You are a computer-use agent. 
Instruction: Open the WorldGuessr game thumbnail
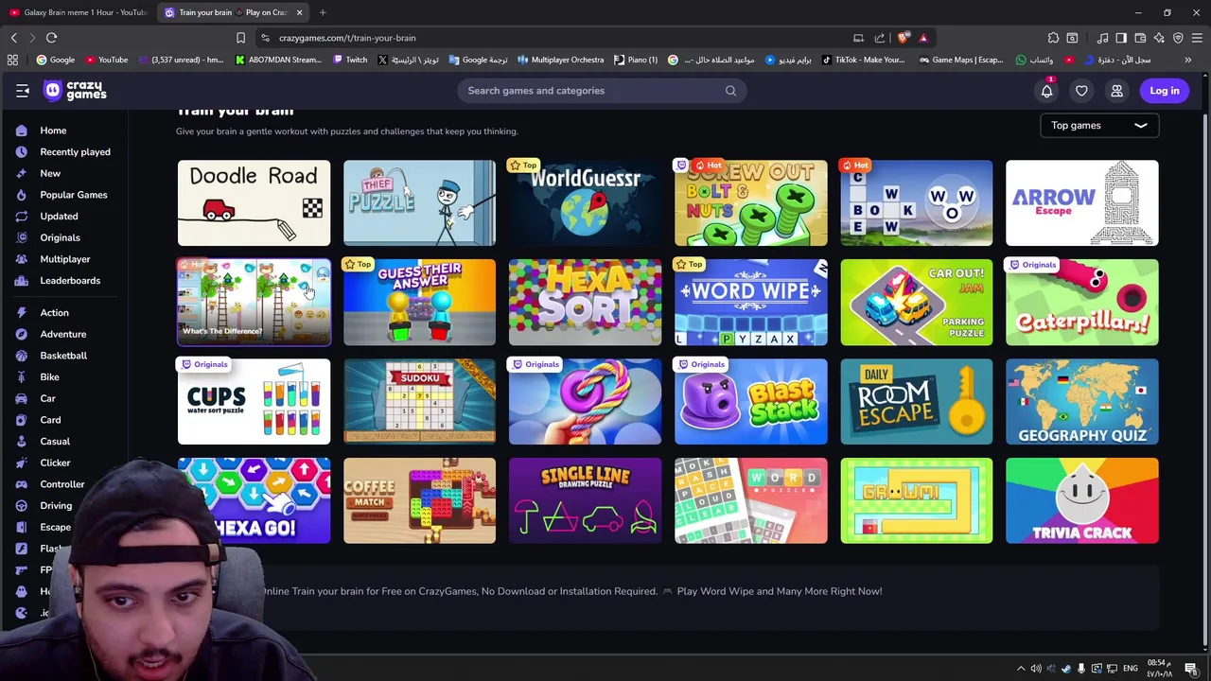[585, 203]
